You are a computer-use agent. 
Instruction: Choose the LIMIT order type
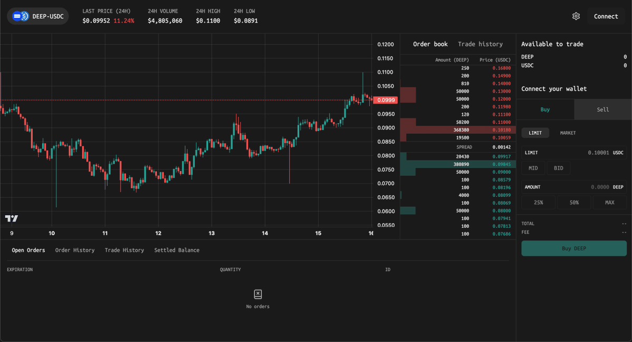535,133
